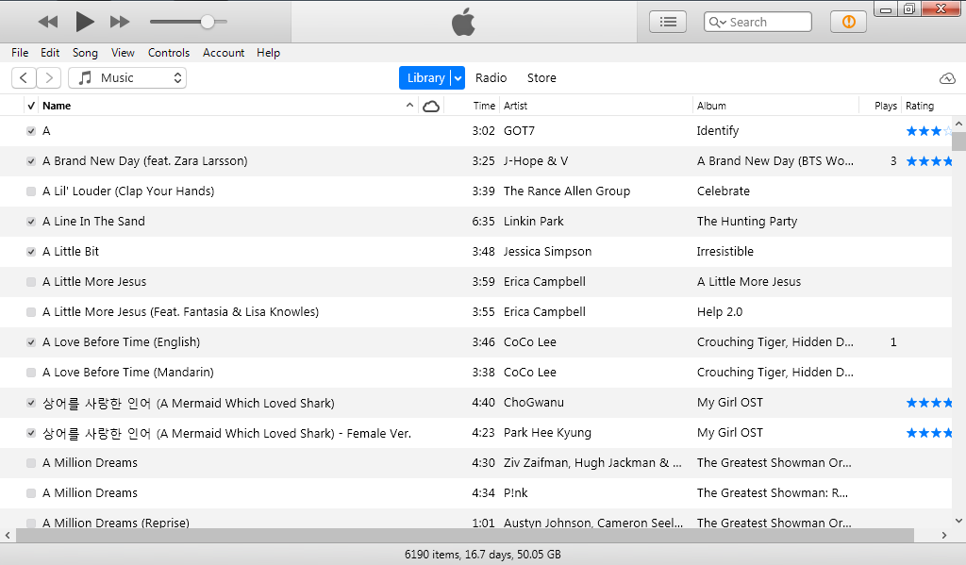The height and width of the screenshot is (565, 966).
Task: Click the iCloud download icon at right
Action: 947,78
